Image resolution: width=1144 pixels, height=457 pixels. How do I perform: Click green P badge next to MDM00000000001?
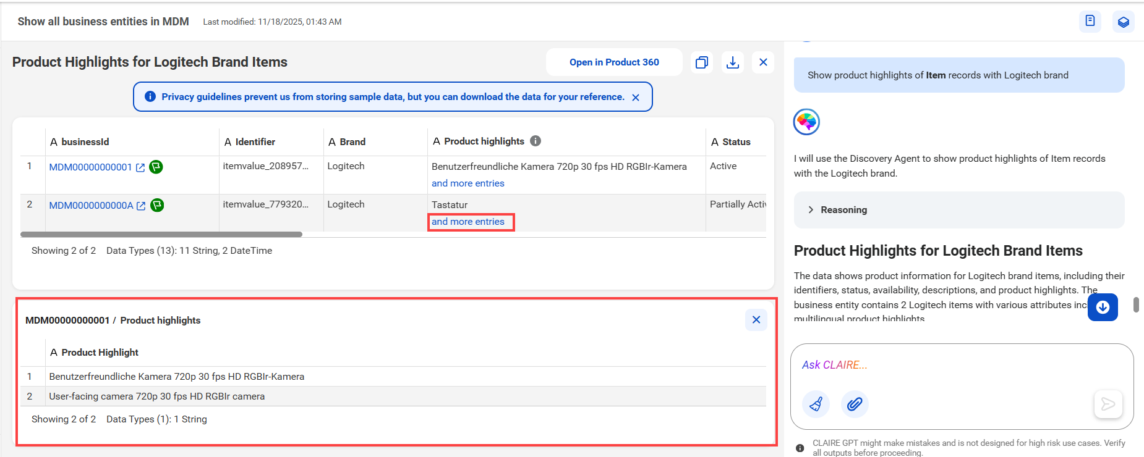click(156, 167)
